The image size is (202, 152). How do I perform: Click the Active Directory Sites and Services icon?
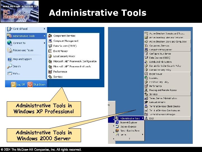[x=146, y=37]
